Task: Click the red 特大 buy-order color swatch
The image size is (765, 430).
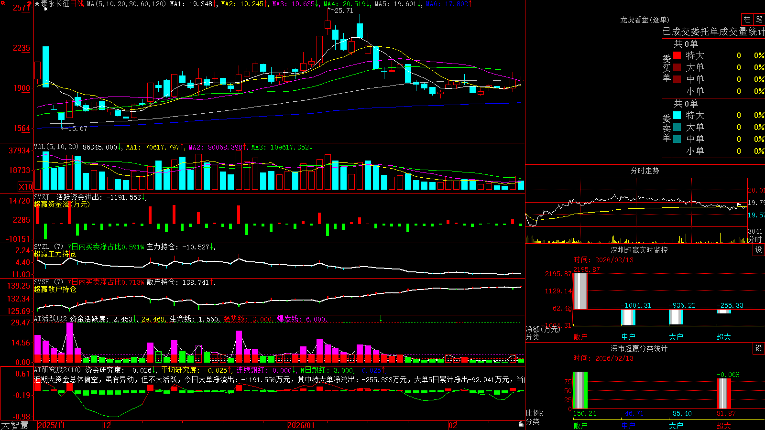Action: [x=677, y=55]
